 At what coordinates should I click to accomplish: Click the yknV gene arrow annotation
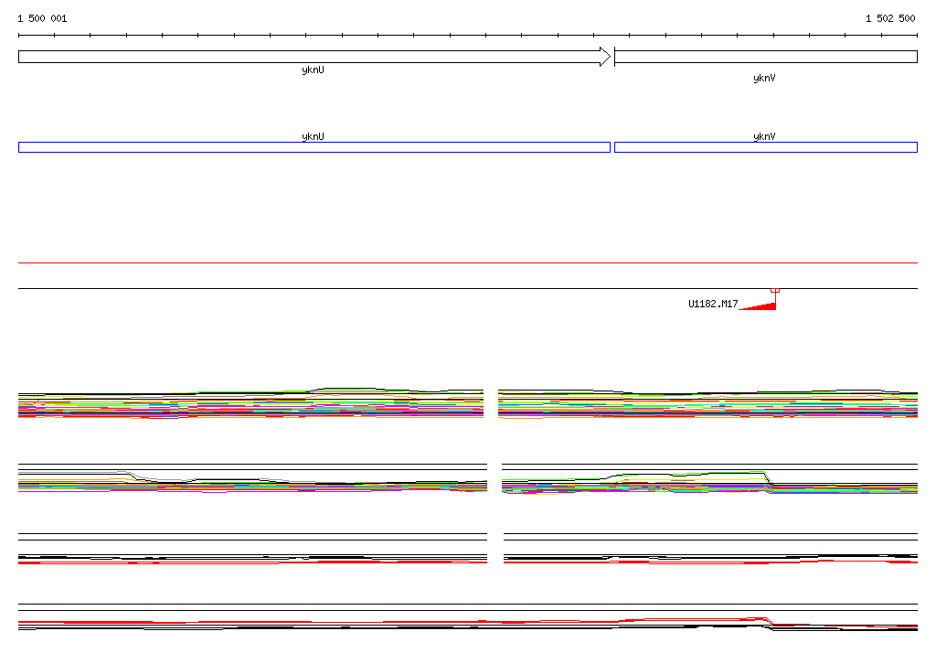pos(766,57)
